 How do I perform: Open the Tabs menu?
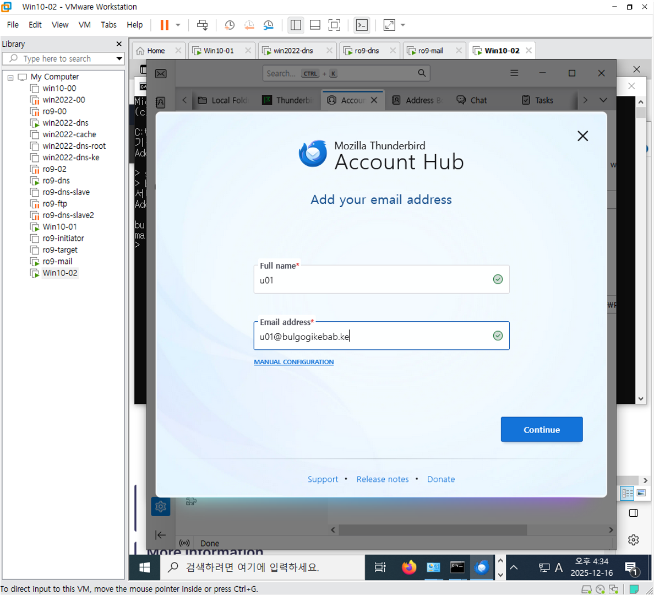108,25
